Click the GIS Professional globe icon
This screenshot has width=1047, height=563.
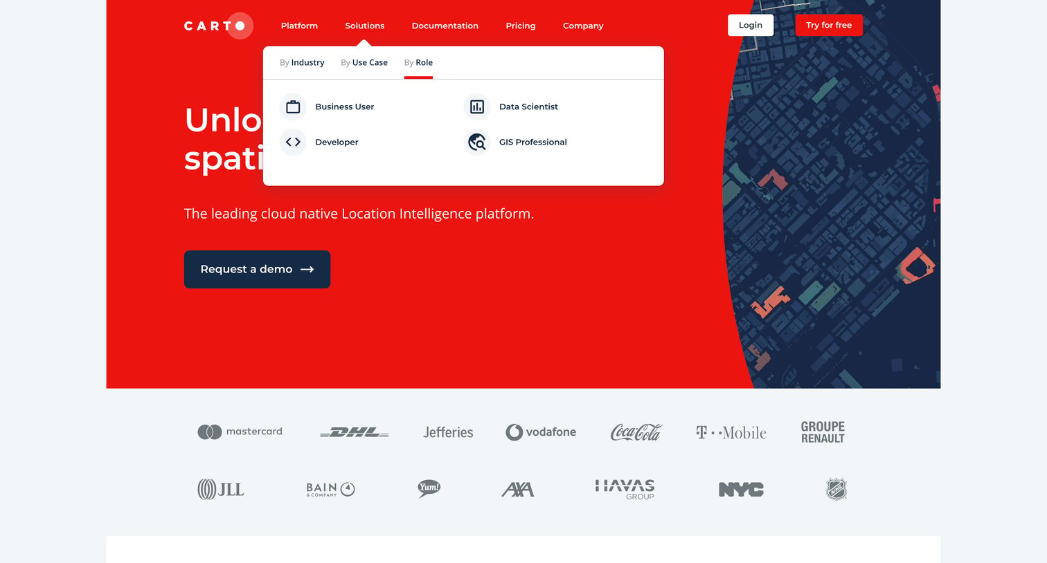tap(477, 142)
